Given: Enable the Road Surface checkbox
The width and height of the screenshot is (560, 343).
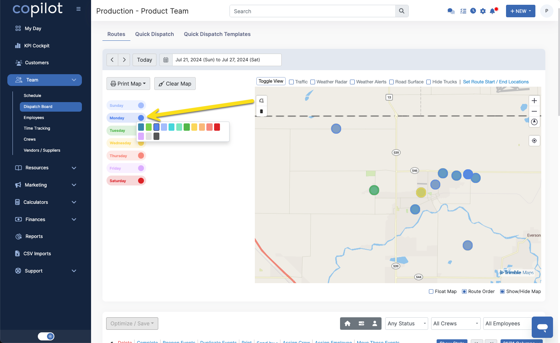Looking at the screenshot, I should (391, 82).
